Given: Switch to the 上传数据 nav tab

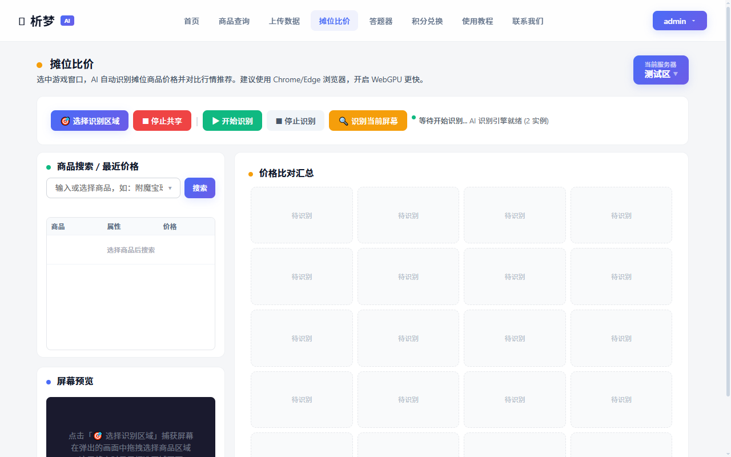Looking at the screenshot, I should (x=284, y=21).
